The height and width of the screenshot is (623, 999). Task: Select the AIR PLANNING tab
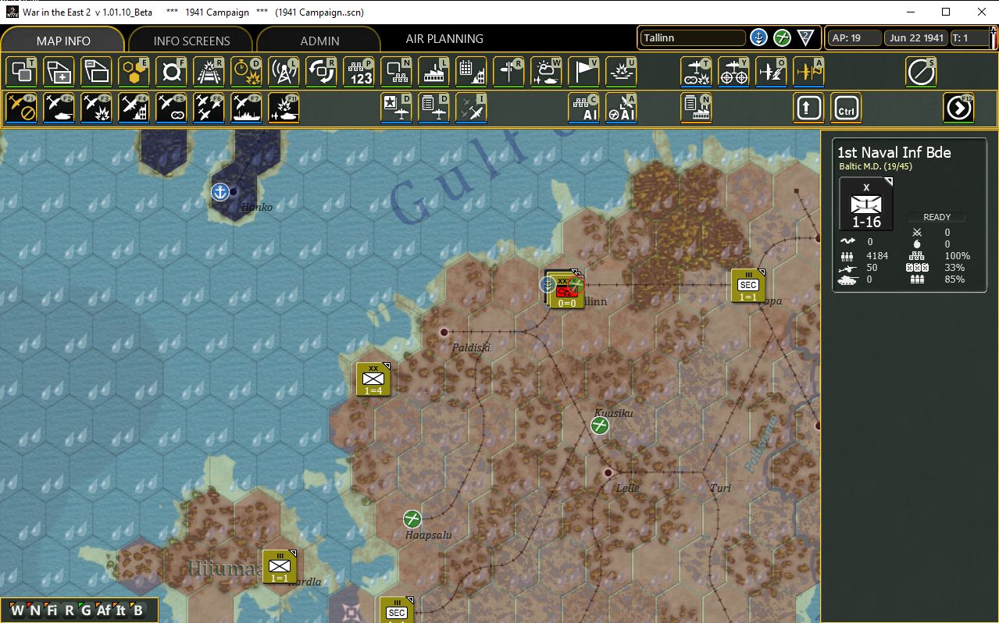[444, 38]
